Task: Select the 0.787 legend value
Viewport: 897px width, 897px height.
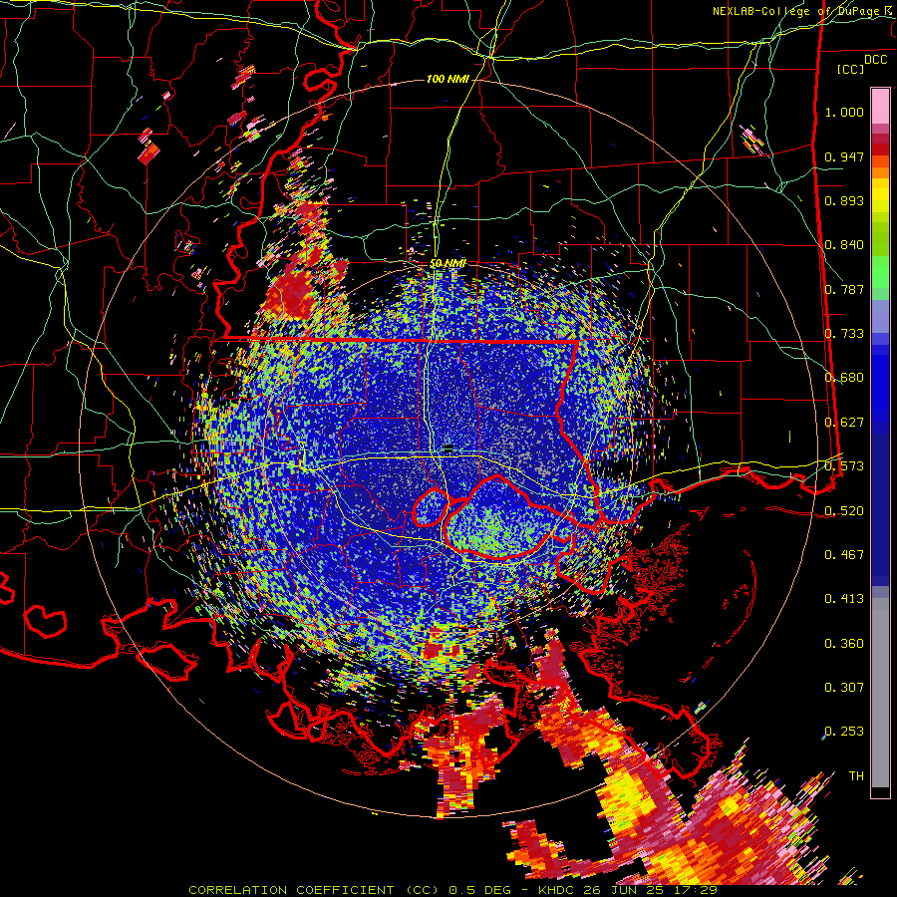Action: (x=844, y=289)
